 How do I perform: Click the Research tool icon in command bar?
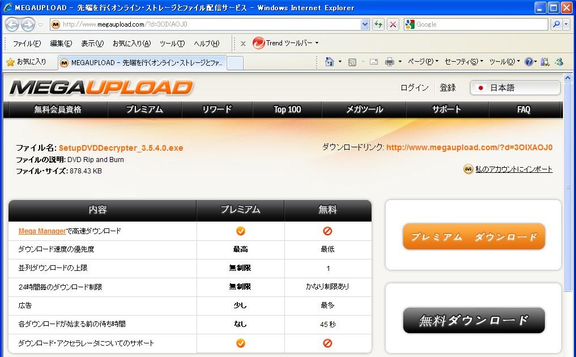click(x=545, y=62)
